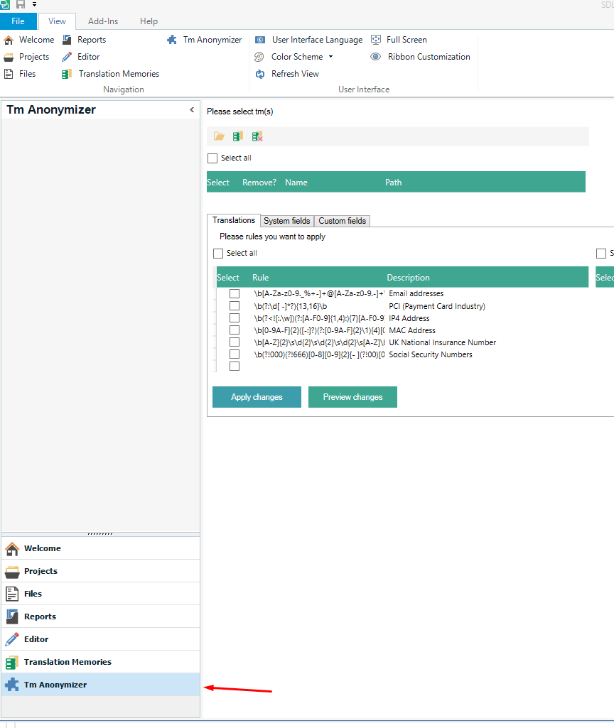The width and height of the screenshot is (614, 728).
Task: Go to Files in the bottom navigation pane
Action: coord(101,594)
